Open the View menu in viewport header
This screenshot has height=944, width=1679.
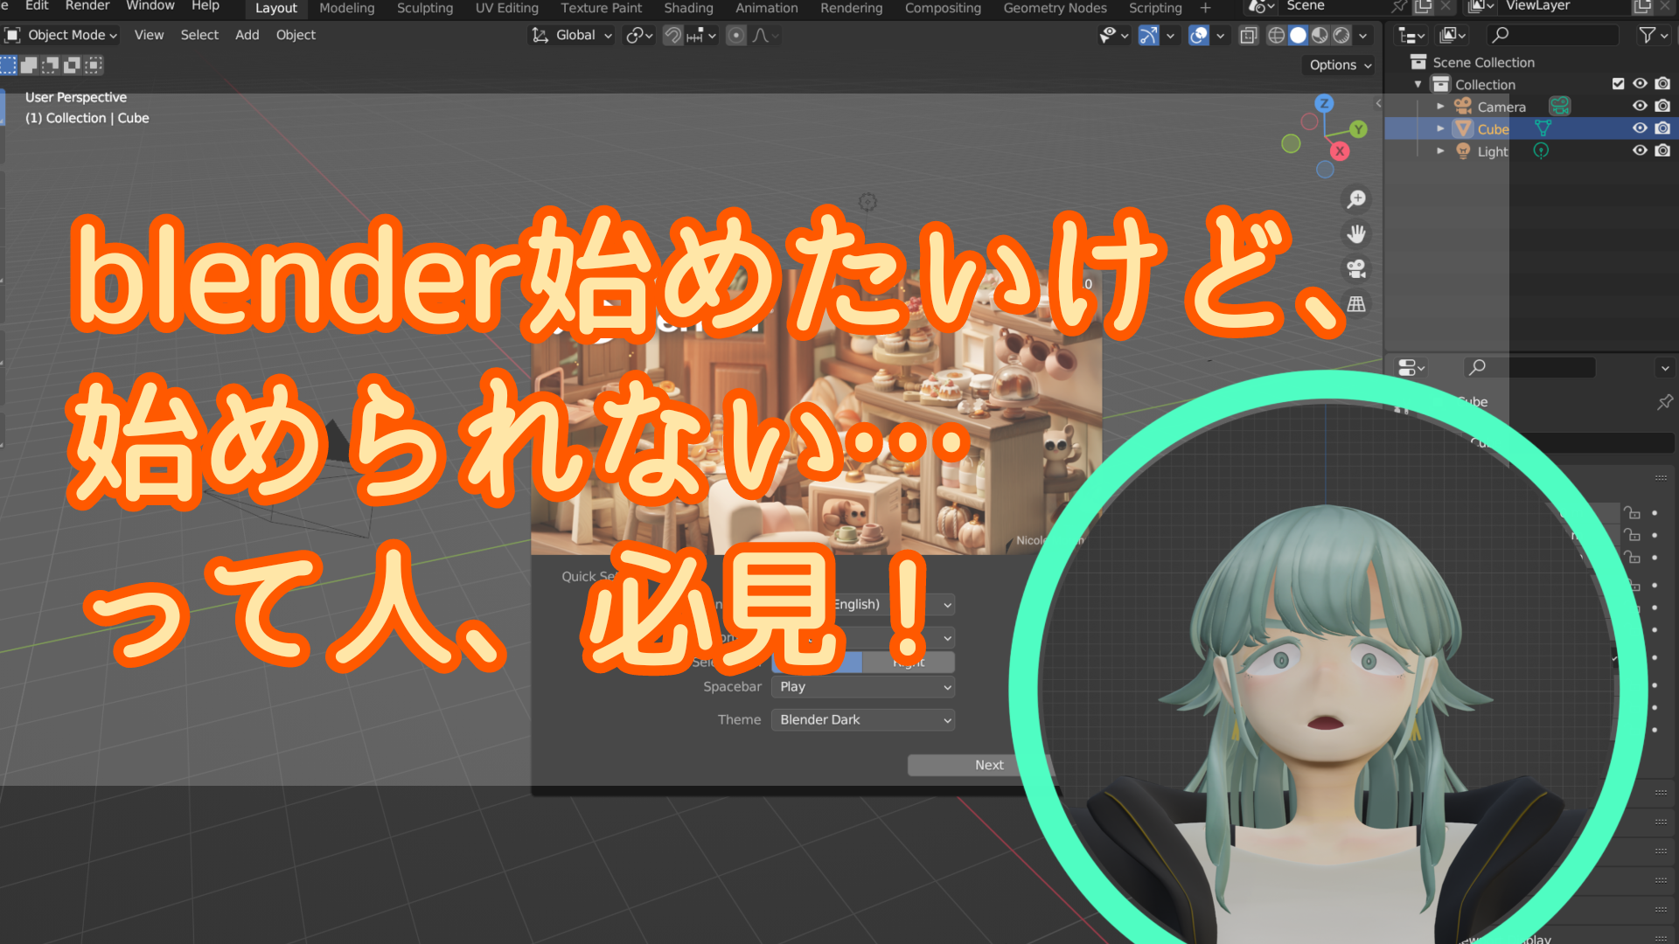(149, 35)
